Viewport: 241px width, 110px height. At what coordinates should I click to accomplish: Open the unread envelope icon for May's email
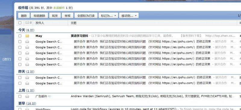tap(27, 36)
